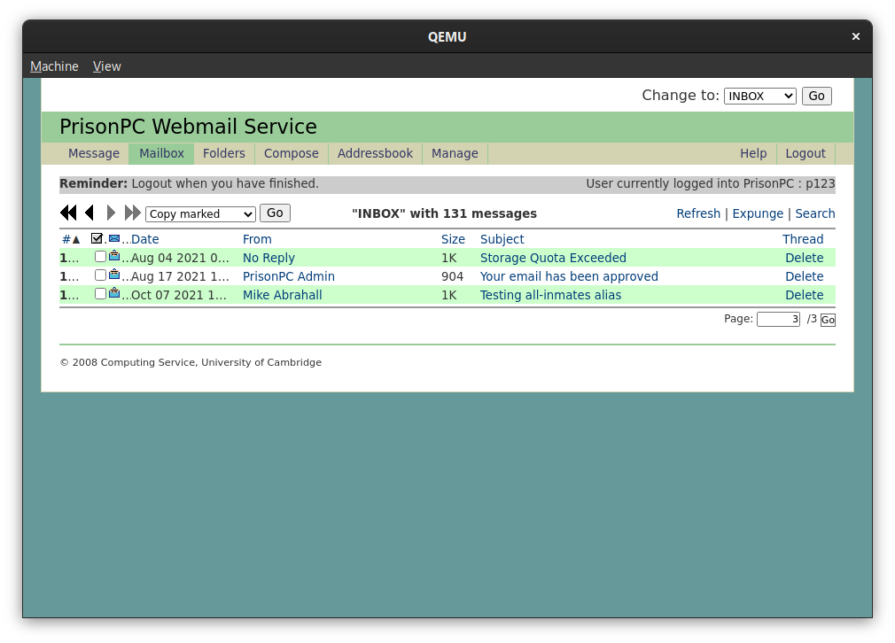895x643 pixels.
Task: Refresh the inbox listing
Action: [698, 213]
